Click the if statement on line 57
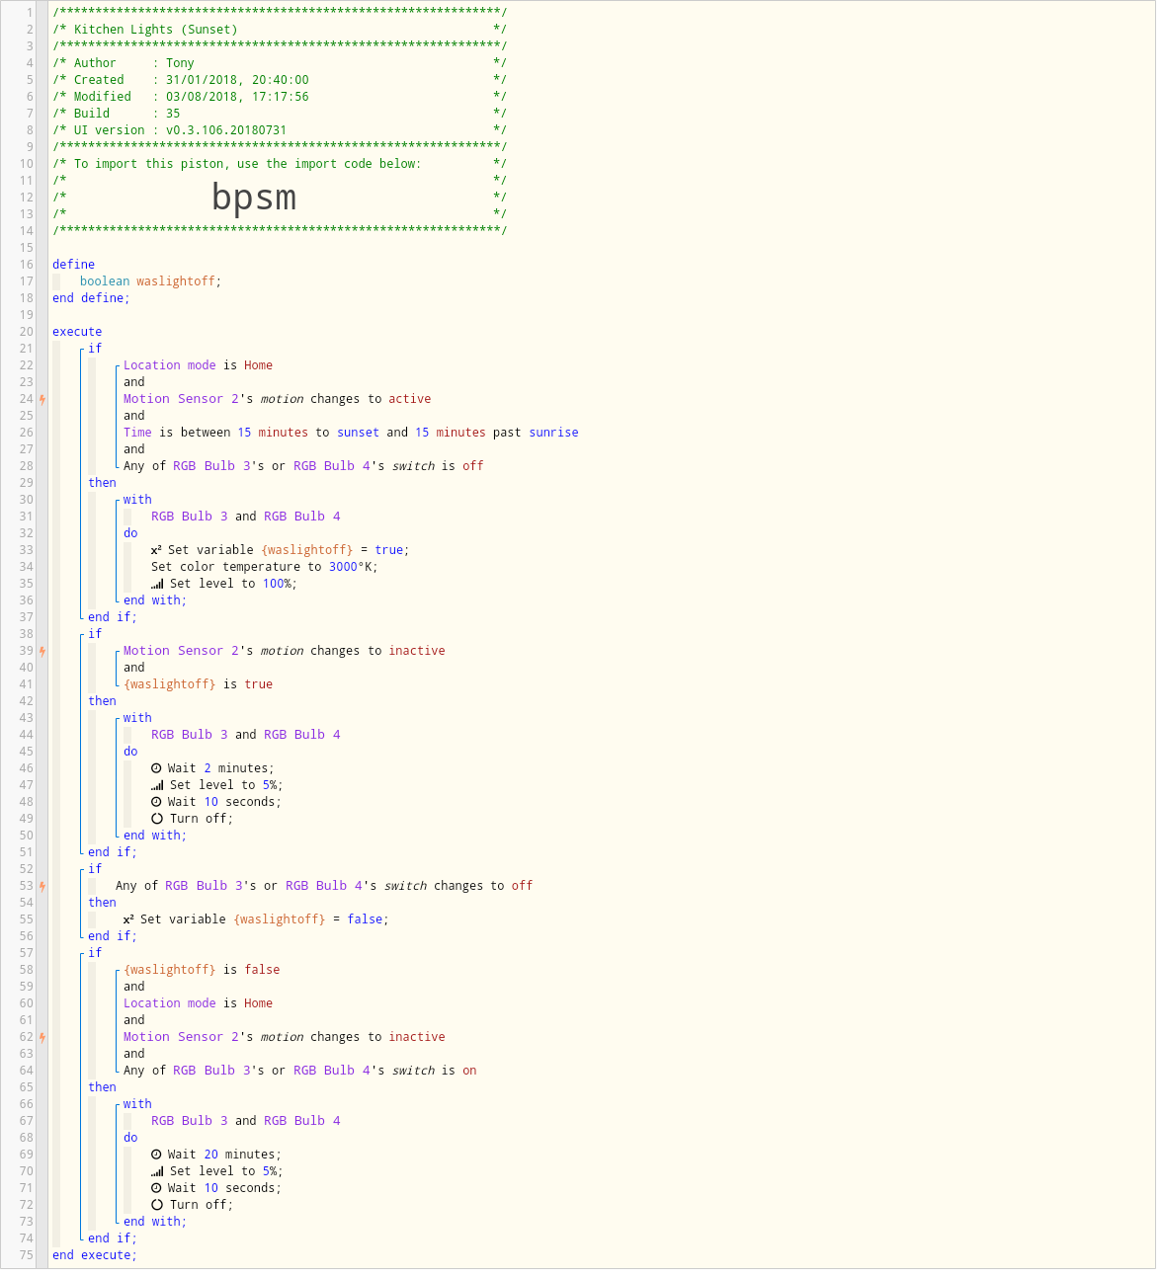This screenshot has height=1277, width=1164. tap(95, 953)
